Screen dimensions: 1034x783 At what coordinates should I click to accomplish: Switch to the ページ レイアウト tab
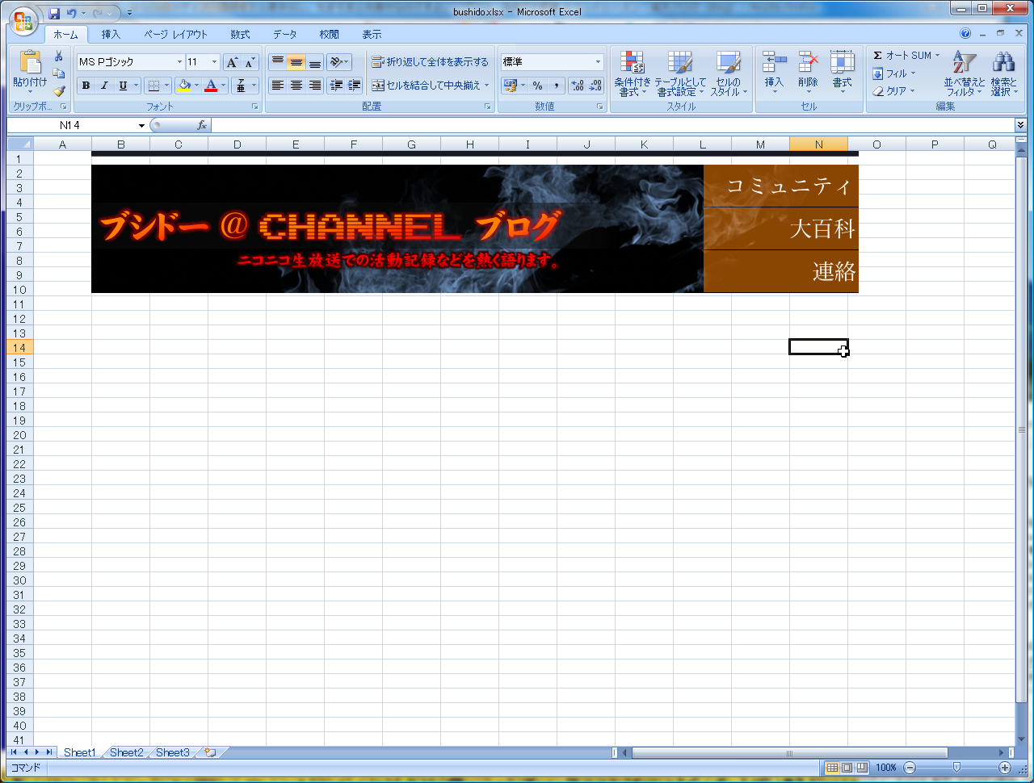pos(175,35)
